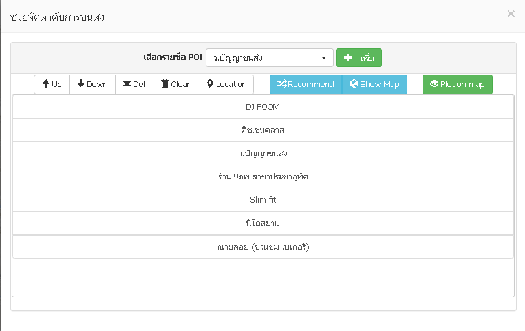The width and height of the screenshot is (525, 331).
Task: Click the Recommend shuffle button
Action: [x=306, y=84]
